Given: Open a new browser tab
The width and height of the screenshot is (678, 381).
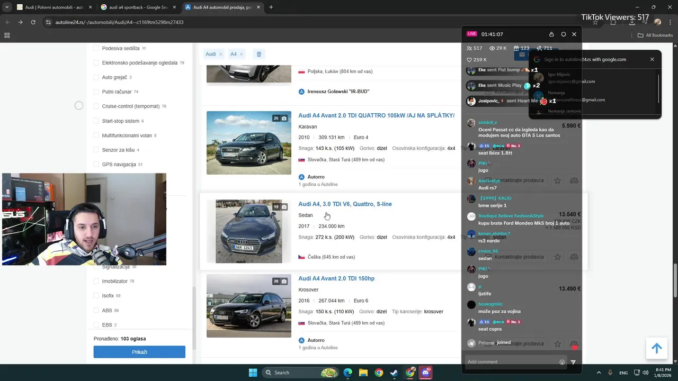Looking at the screenshot, I should pyautogui.click(x=271, y=7).
